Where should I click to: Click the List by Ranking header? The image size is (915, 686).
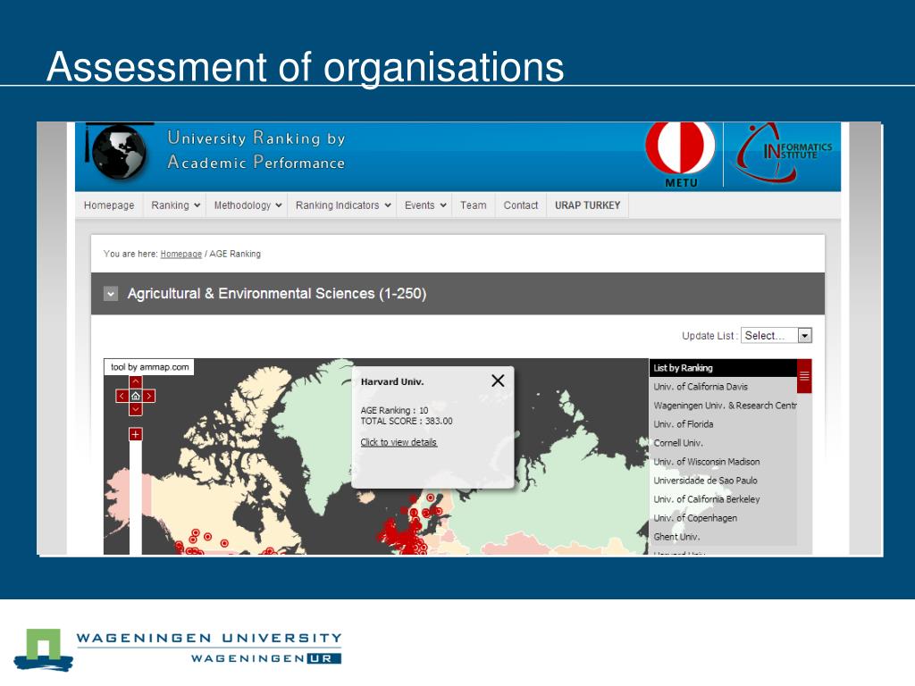(723, 368)
